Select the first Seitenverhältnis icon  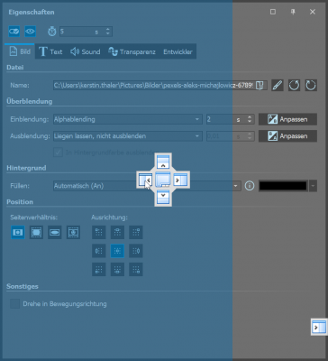[x=18, y=233]
